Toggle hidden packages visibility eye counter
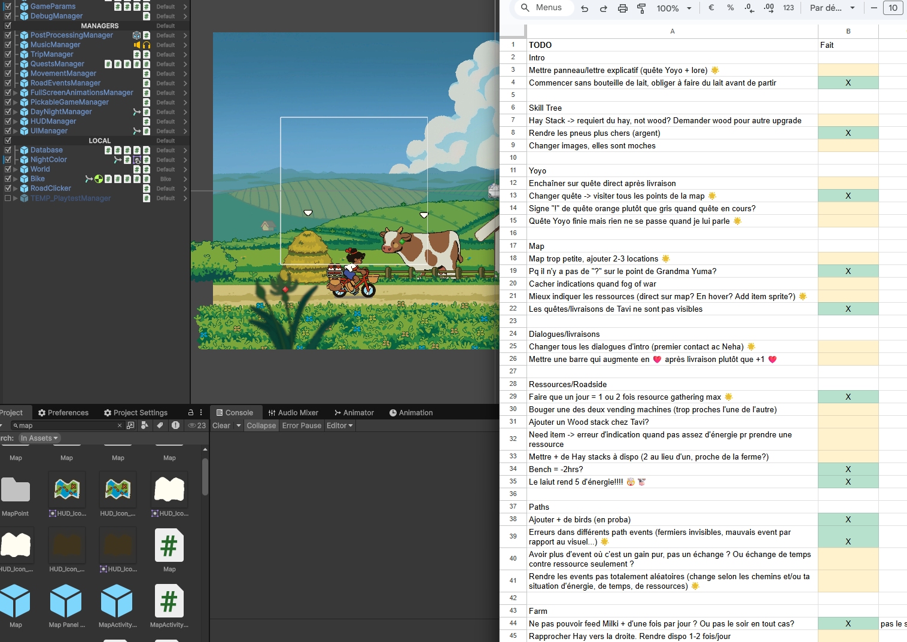Screen dimensions: 907x642 (197, 425)
